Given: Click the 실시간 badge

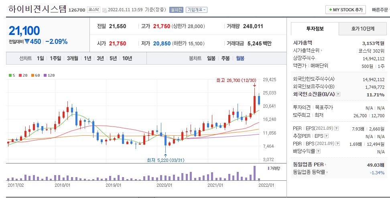Looking at the screenshot, I should pyautogui.click(x=176, y=10).
